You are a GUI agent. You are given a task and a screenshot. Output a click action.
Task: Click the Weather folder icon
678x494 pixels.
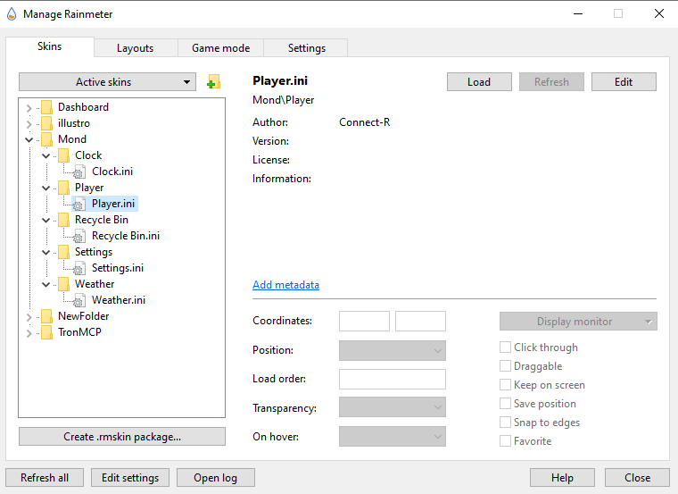[x=63, y=284]
